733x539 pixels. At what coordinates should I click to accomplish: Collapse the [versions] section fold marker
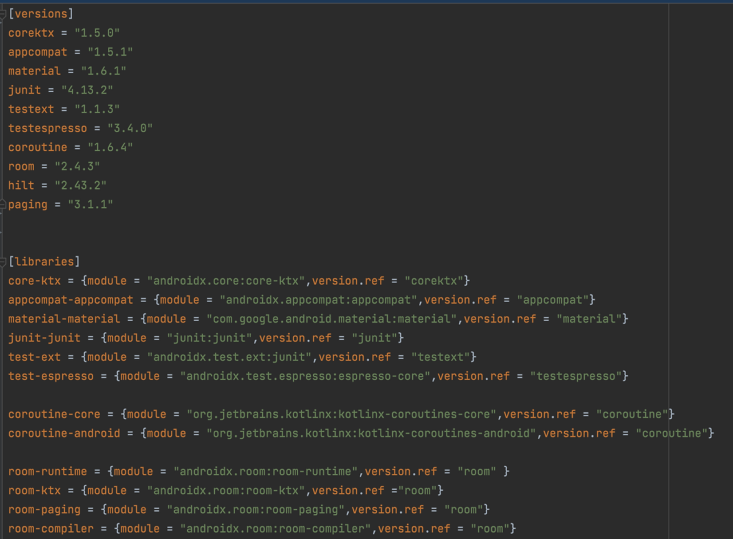3,14
